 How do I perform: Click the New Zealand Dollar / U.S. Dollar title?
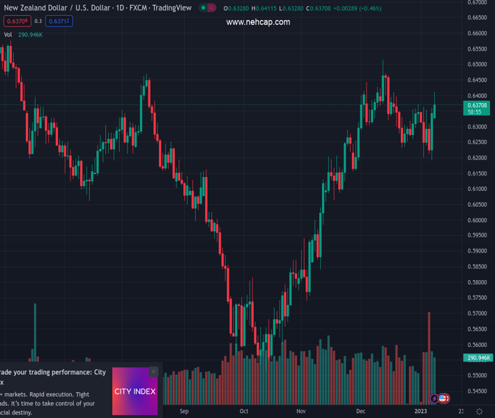pos(52,8)
